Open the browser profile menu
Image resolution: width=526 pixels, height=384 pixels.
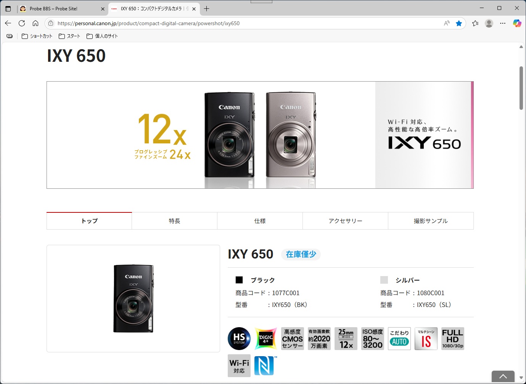pyautogui.click(x=489, y=23)
